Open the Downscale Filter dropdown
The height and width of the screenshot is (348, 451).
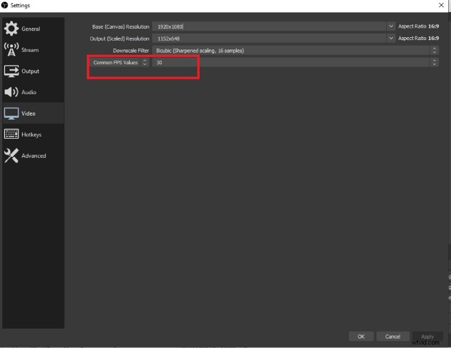click(434, 50)
